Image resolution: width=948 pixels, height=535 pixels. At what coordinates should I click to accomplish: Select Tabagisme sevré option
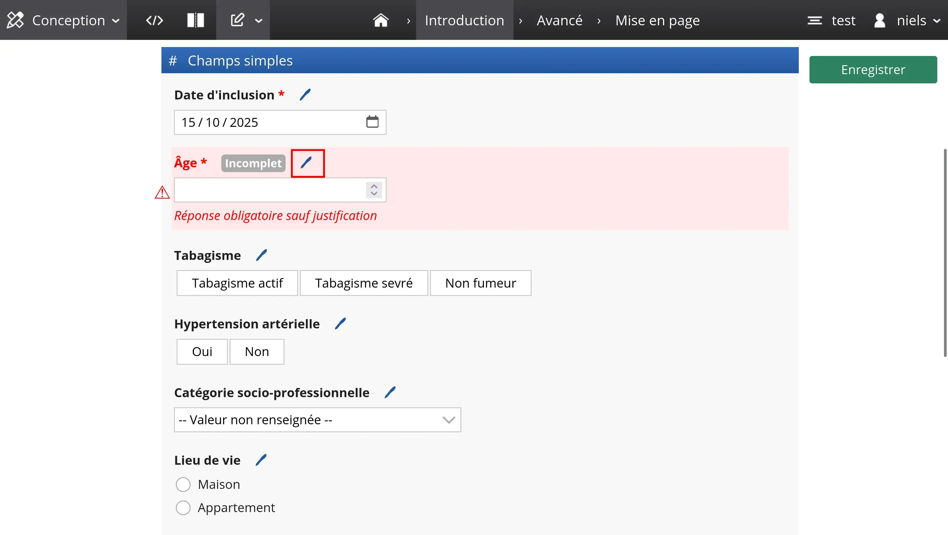364,283
